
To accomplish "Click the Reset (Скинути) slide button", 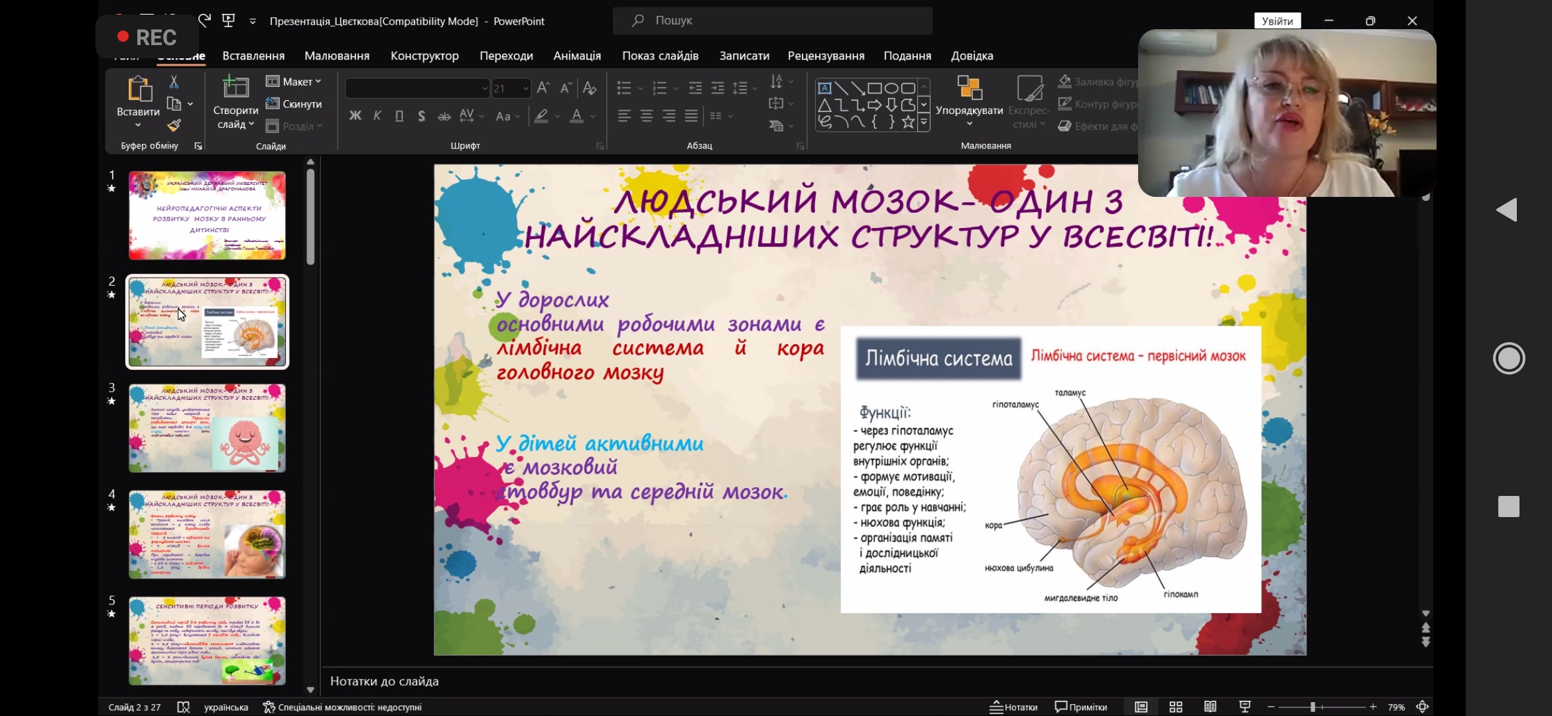I will point(294,104).
